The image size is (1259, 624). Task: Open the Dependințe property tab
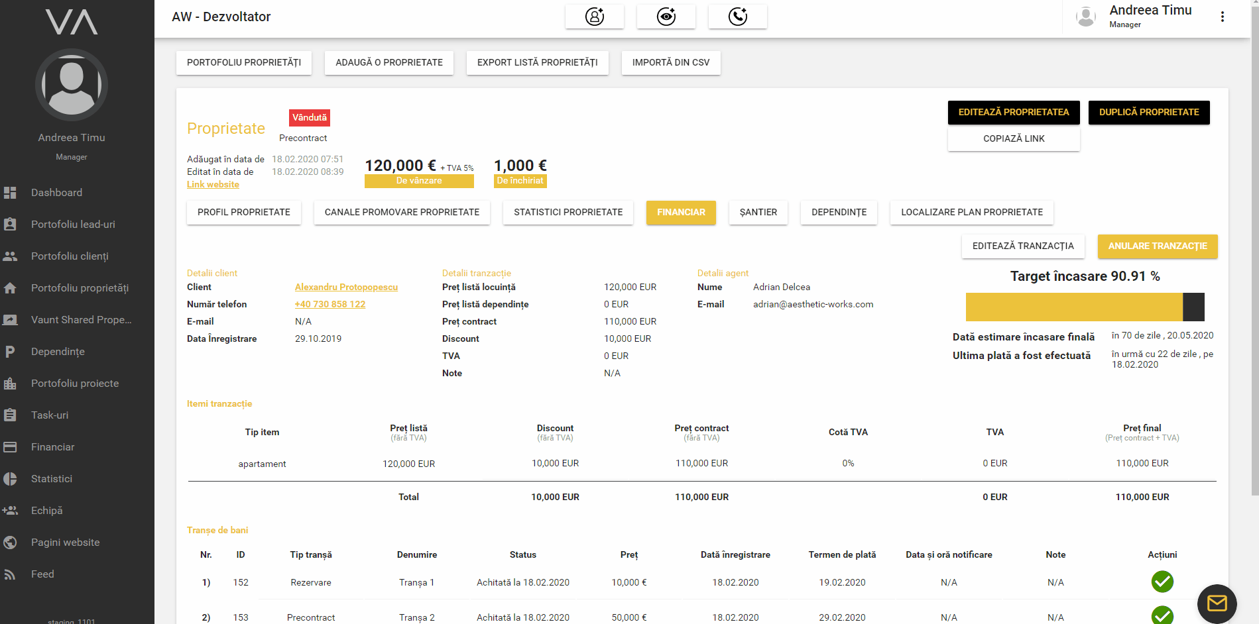tap(839, 213)
